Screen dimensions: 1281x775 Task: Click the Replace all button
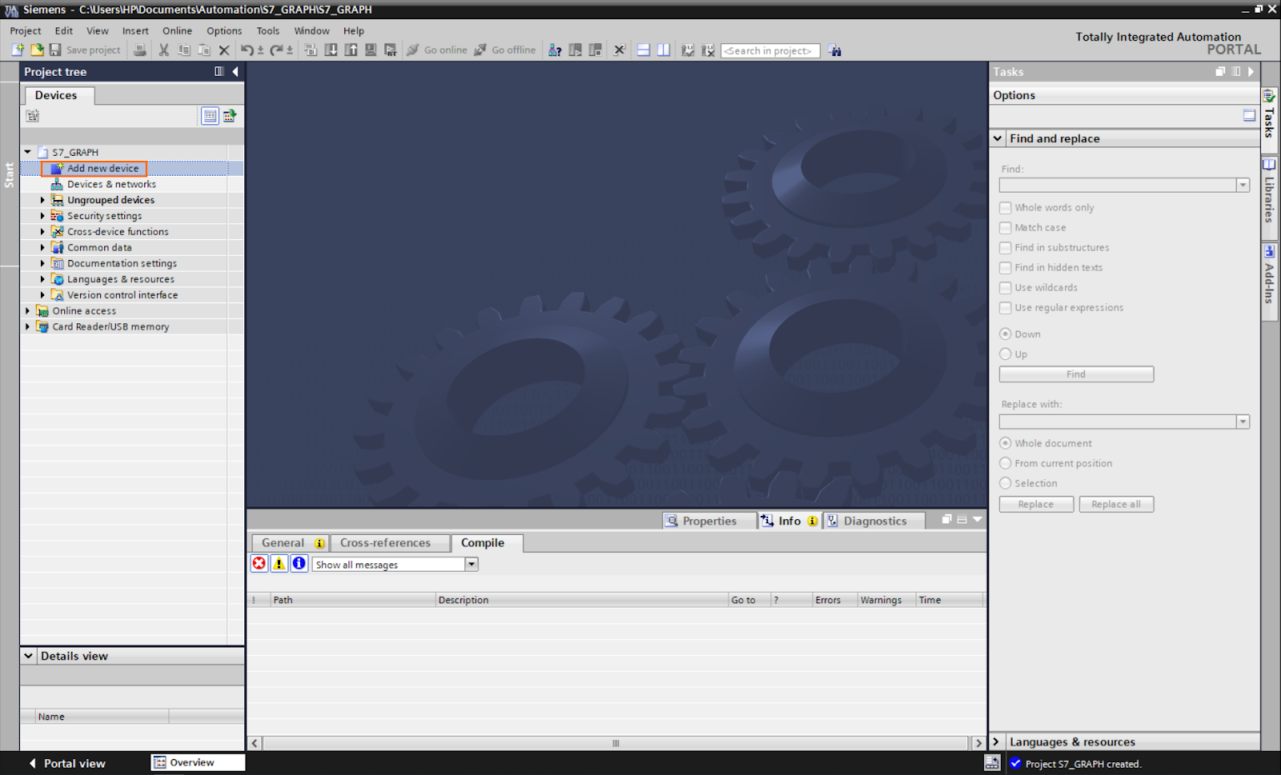pos(1116,504)
